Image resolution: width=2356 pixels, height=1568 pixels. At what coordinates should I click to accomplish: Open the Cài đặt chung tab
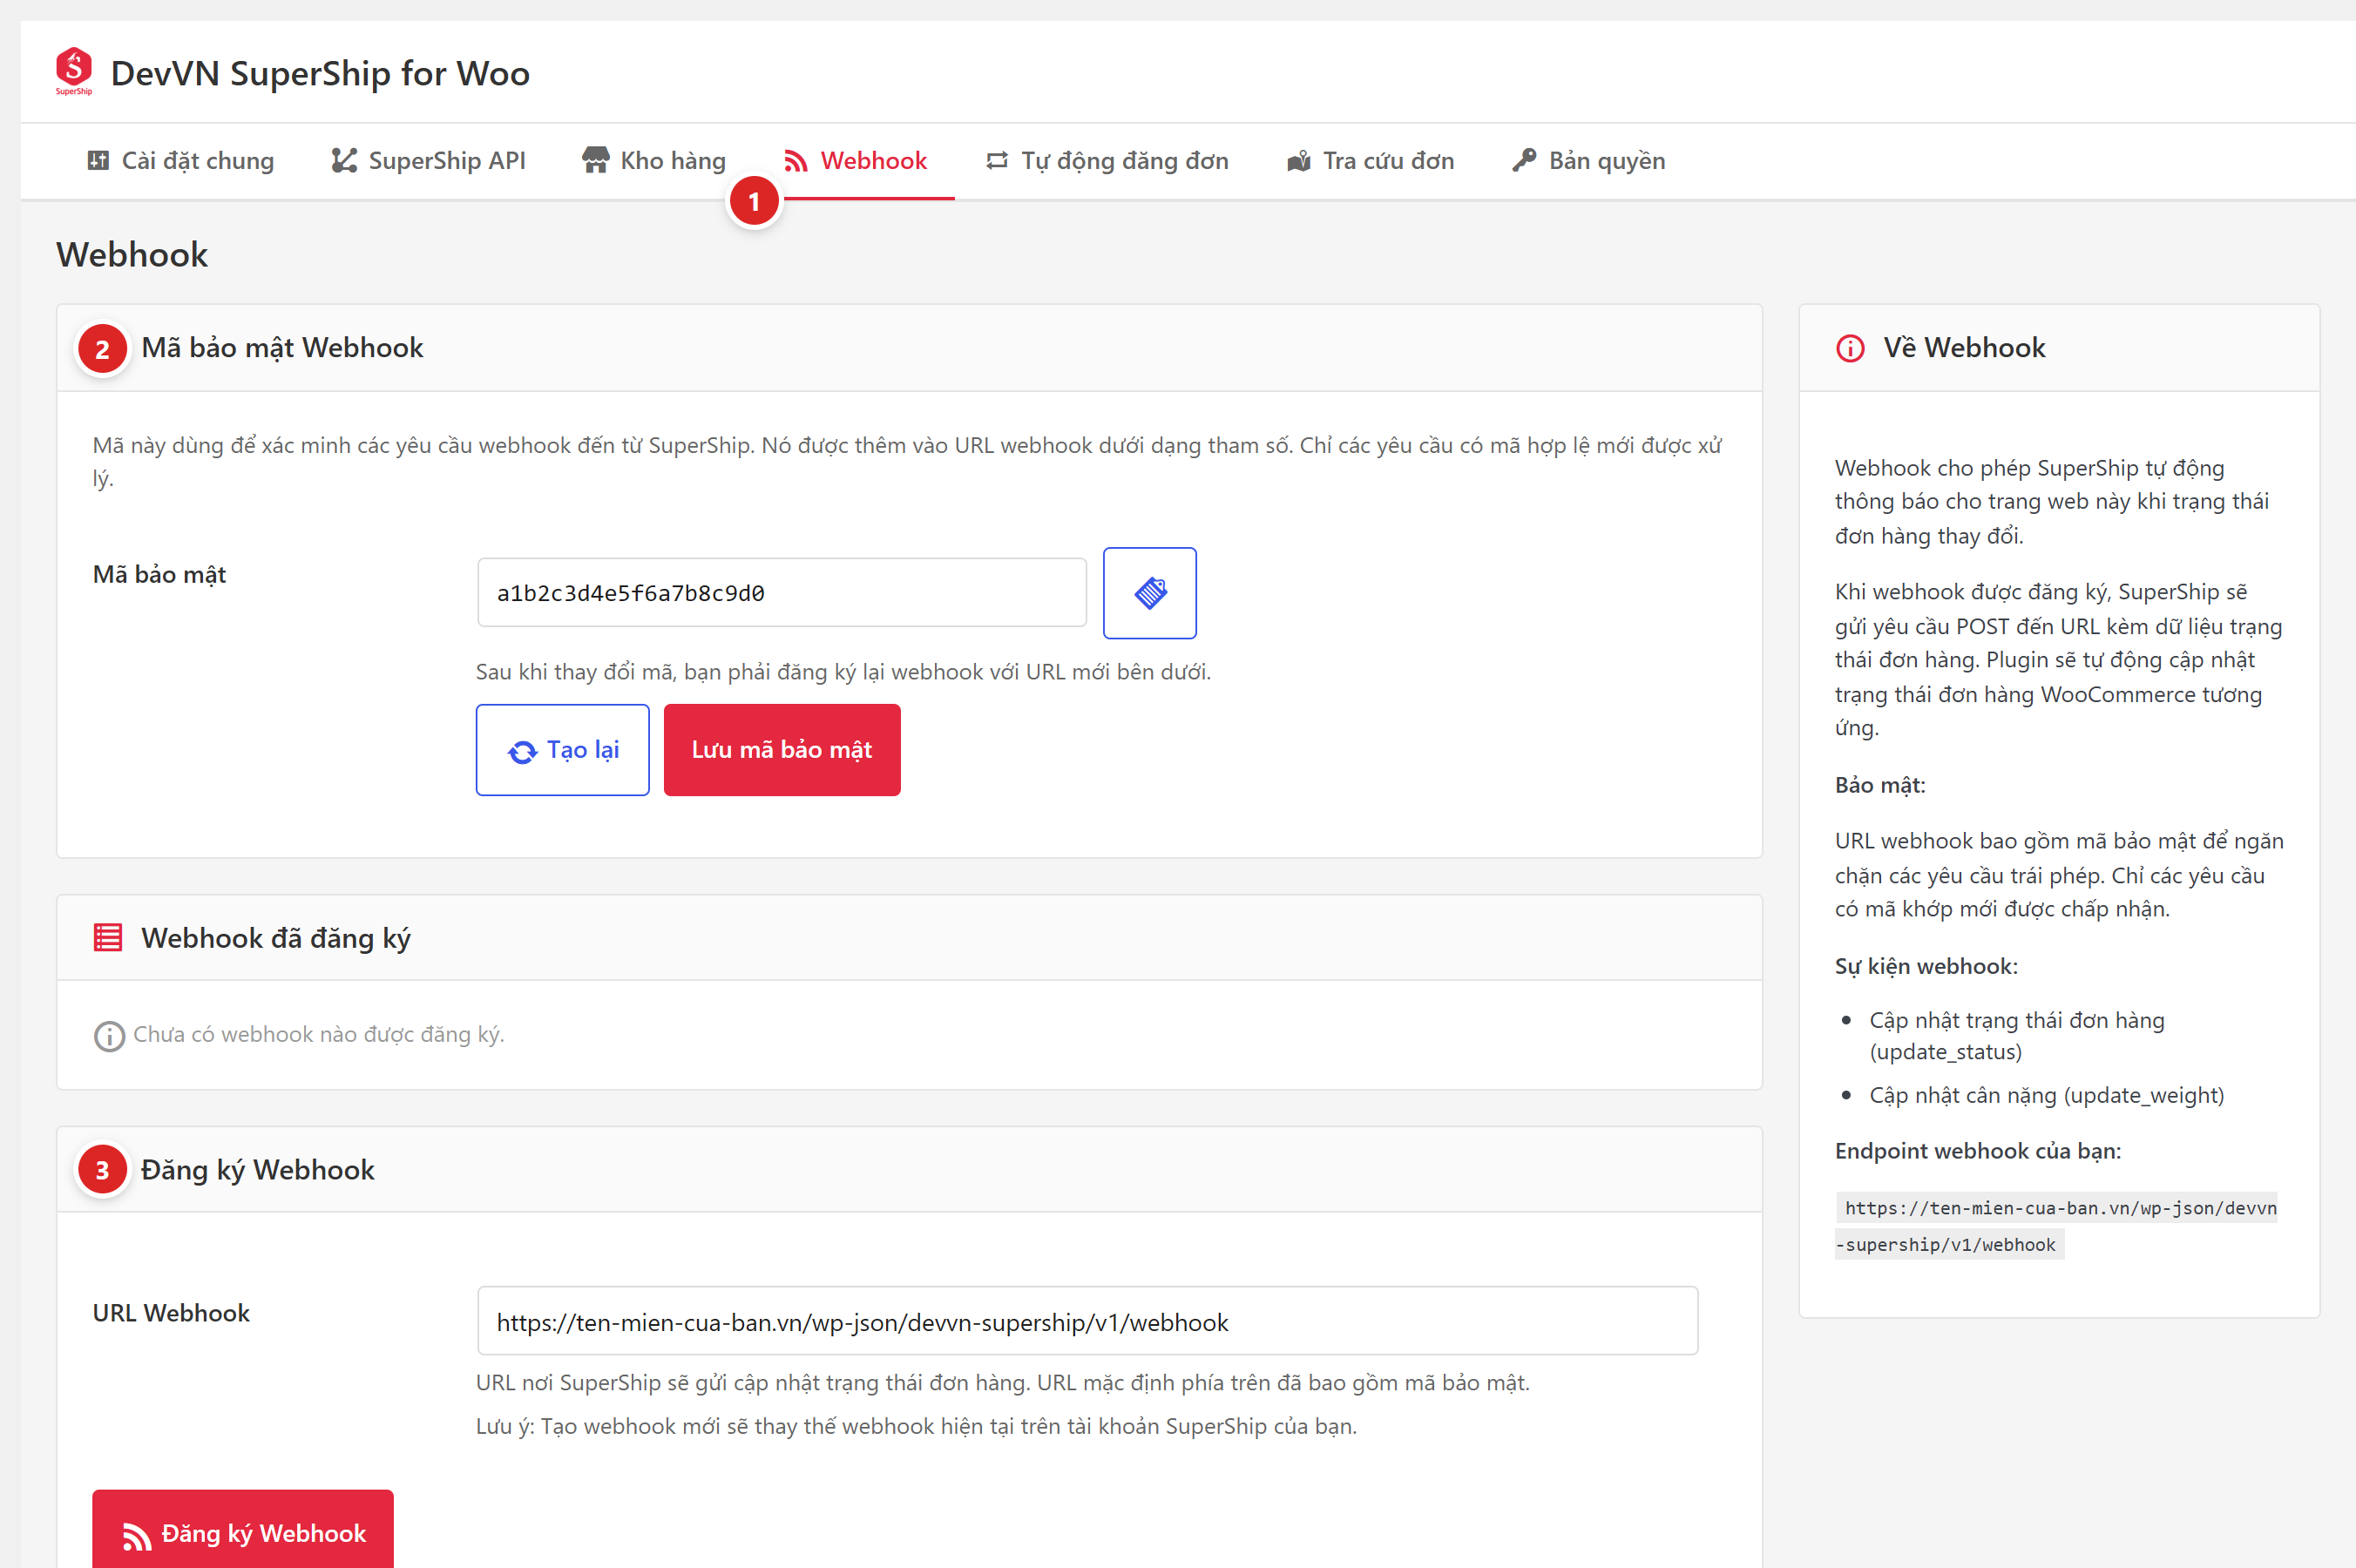point(180,161)
